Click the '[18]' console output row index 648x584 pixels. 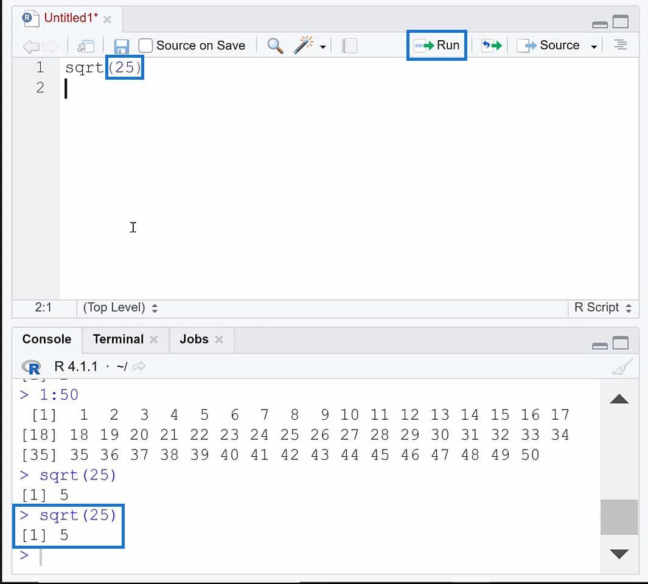(39, 435)
